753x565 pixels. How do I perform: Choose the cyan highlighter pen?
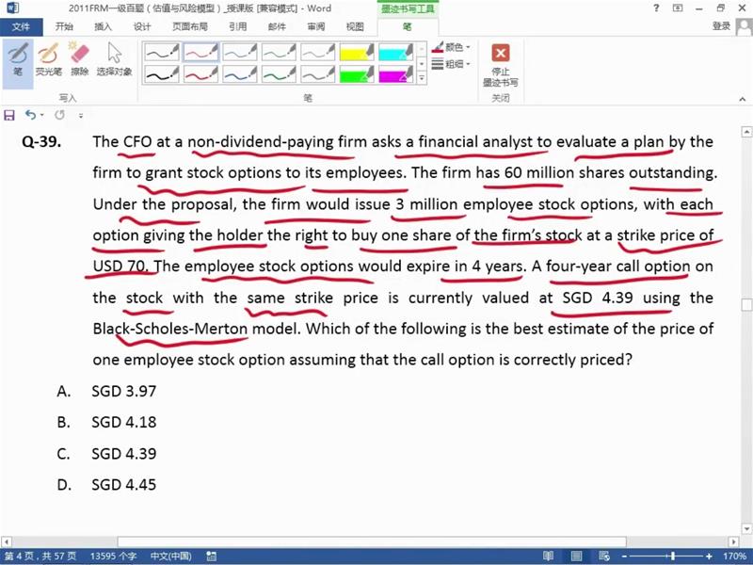pyautogui.click(x=396, y=52)
